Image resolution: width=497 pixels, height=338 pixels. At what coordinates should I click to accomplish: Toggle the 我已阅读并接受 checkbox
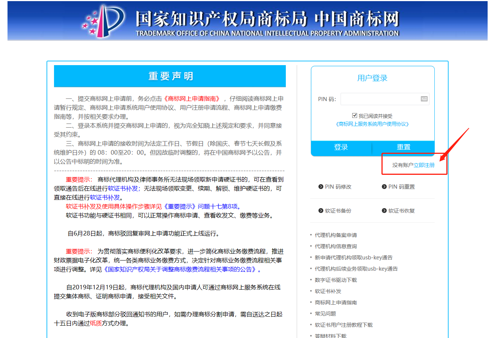354,115
